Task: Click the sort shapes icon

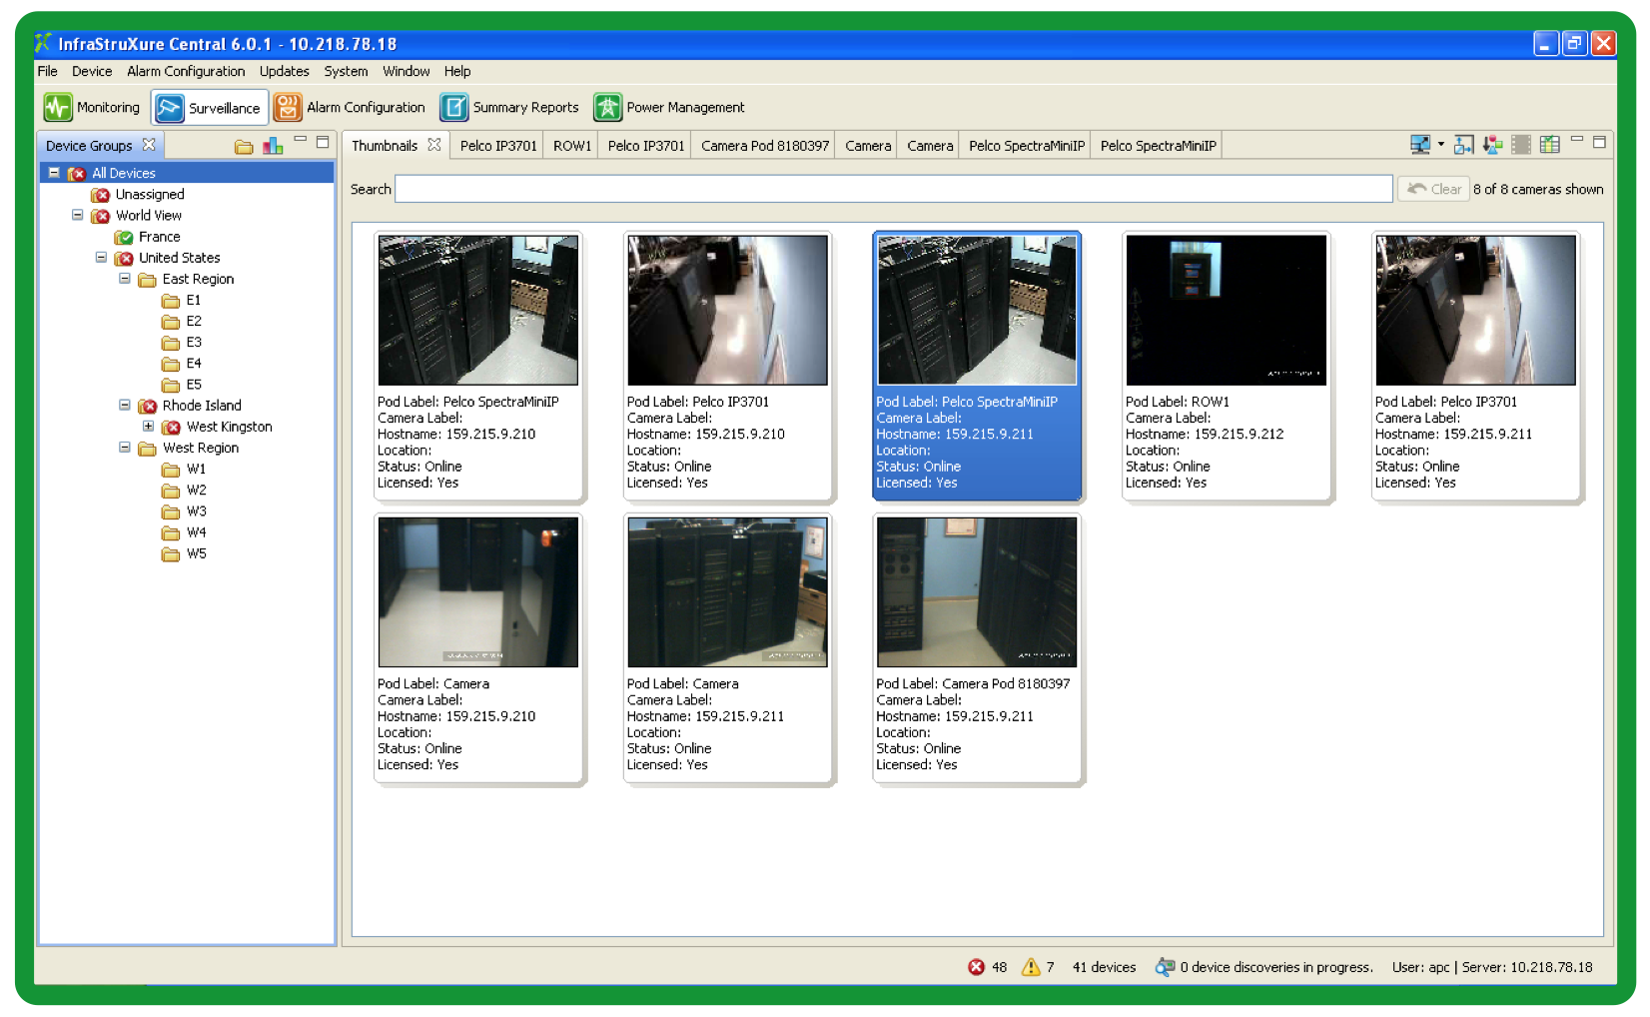Action: point(1492,145)
